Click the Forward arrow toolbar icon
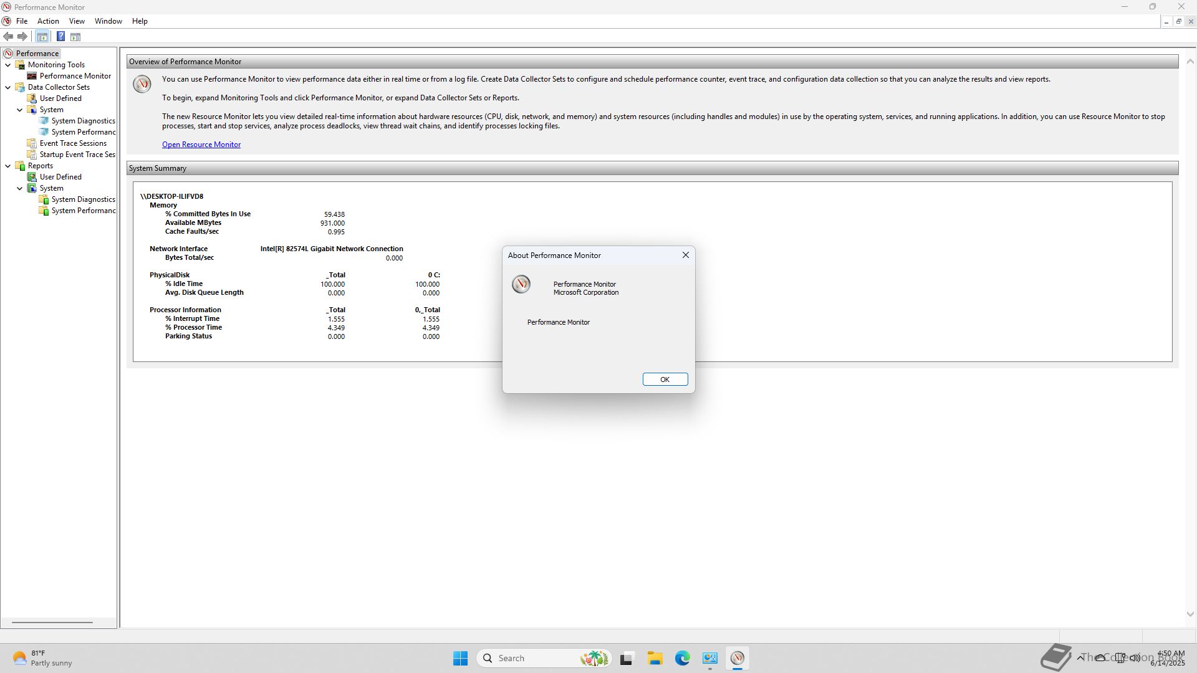 [x=22, y=37]
